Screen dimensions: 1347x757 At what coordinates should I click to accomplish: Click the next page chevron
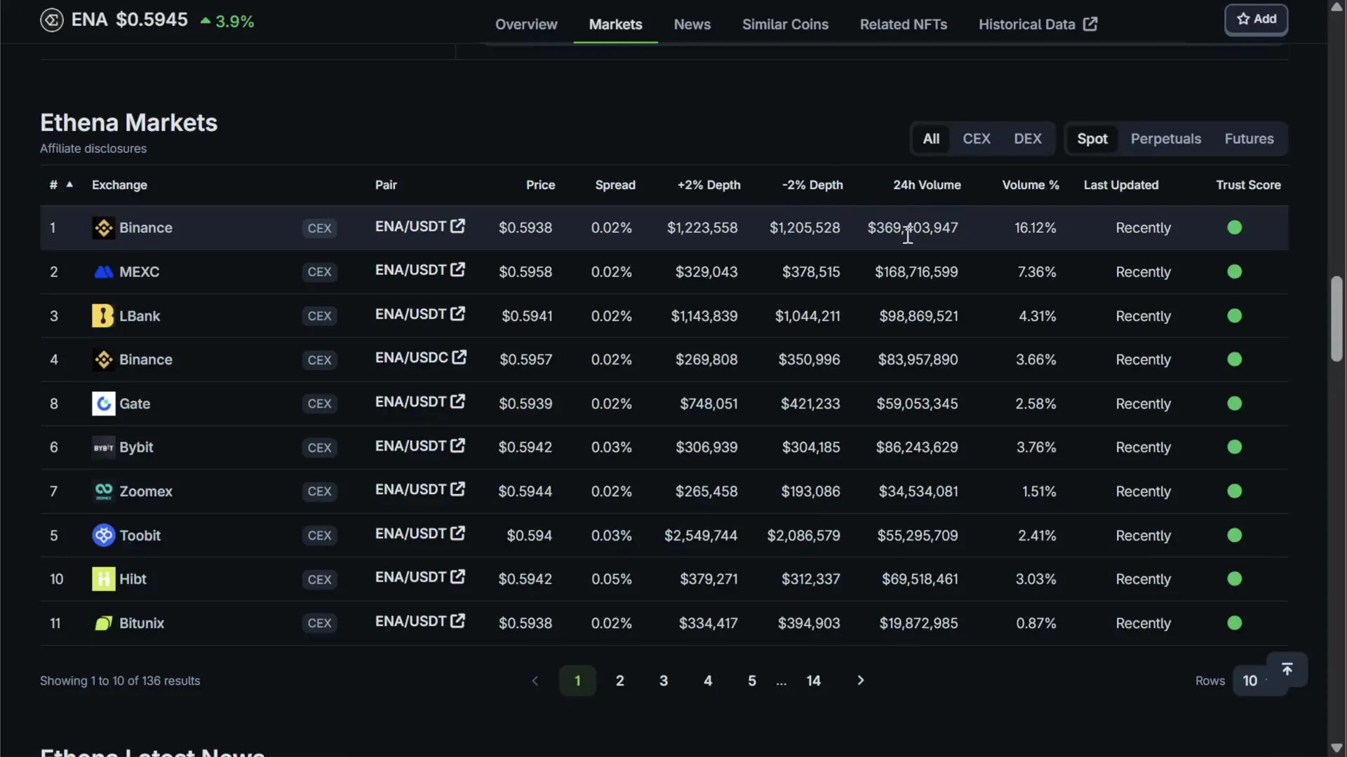tap(860, 680)
